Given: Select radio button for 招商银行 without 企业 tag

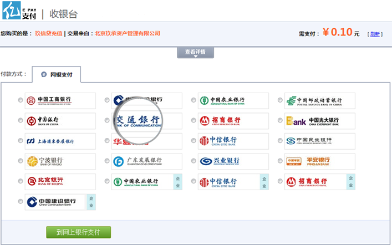Looking at the screenshot, I should click(x=194, y=120).
